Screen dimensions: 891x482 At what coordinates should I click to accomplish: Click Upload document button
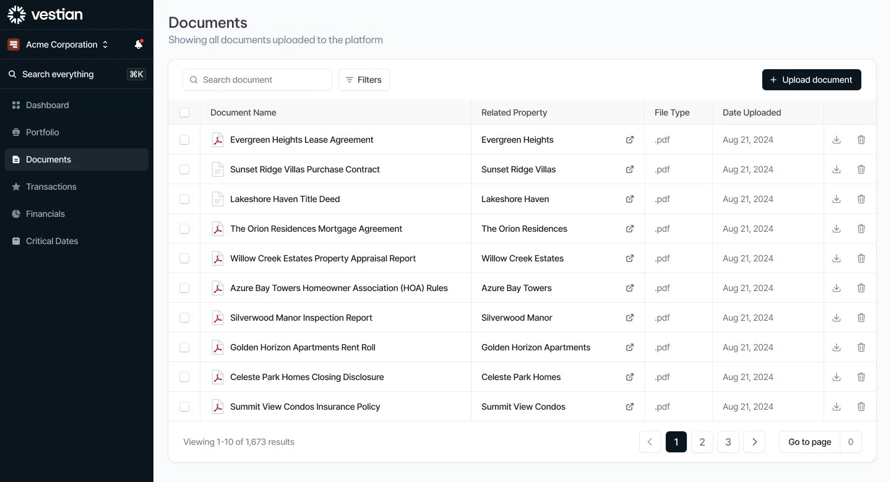[812, 80]
